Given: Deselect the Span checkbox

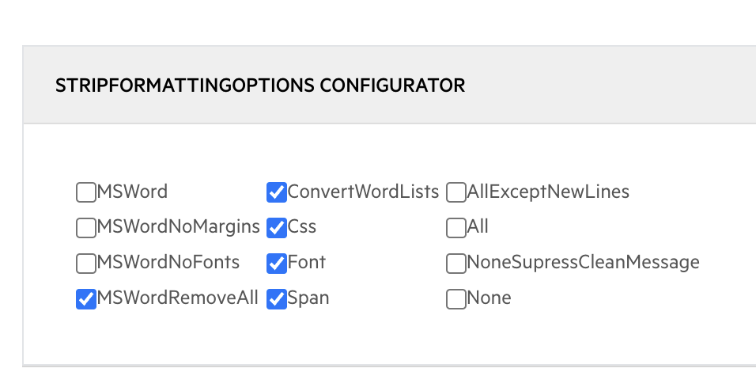Looking at the screenshot, I should coord(277,299).
